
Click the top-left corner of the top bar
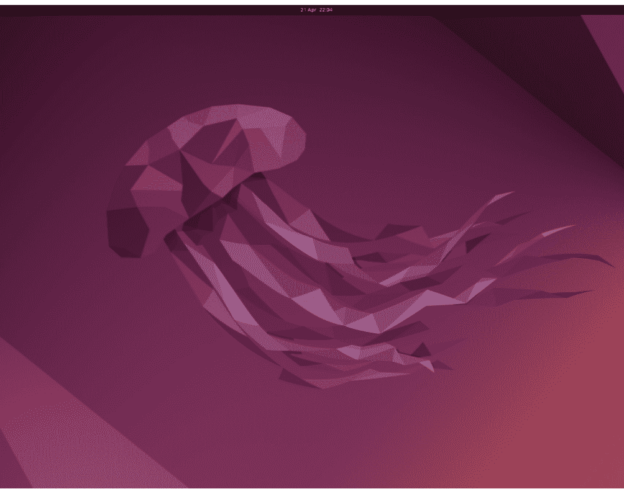(3, 10)
